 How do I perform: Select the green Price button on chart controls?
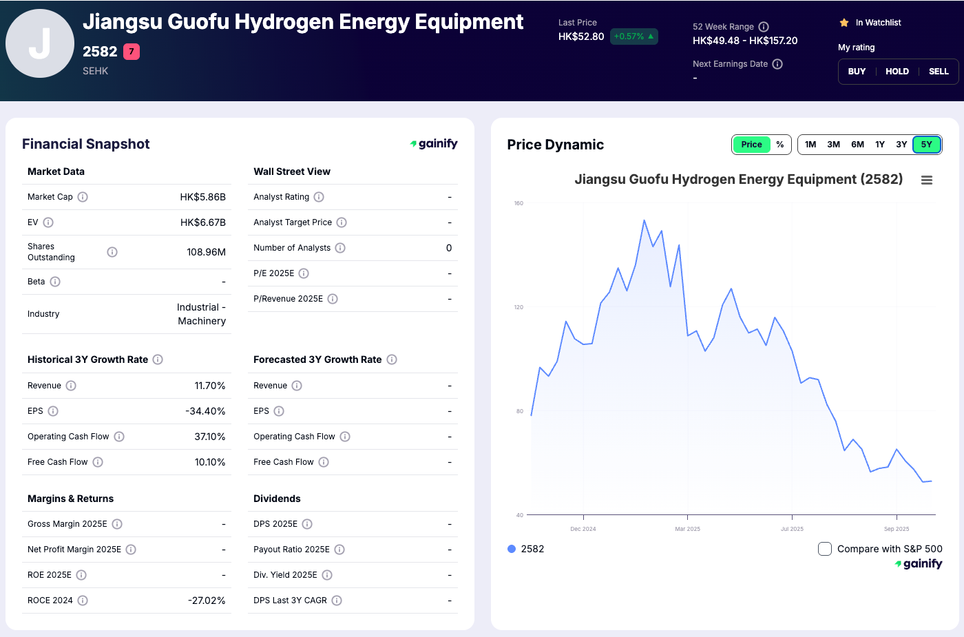(752, 145)
